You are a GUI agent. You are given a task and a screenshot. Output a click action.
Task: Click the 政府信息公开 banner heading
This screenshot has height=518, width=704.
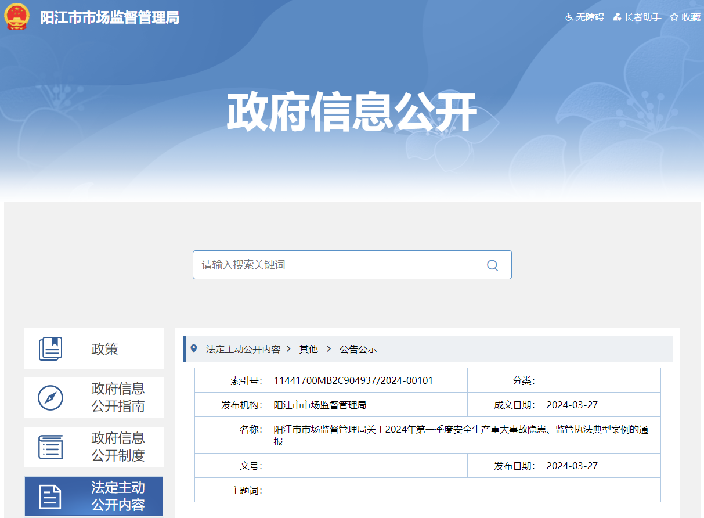click(352, 113)
